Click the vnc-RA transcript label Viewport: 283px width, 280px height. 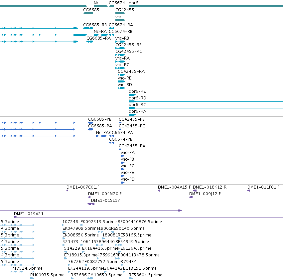123,58
